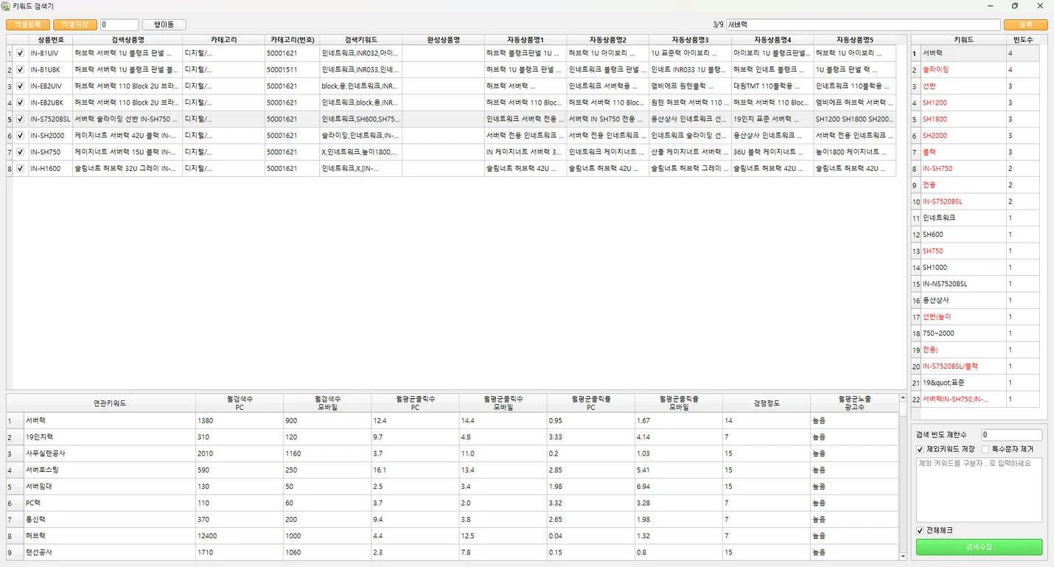Toggle the checkbox for row IN-B1UBK
Viewport: 1054px width, 567px height.
pos(21,69)
